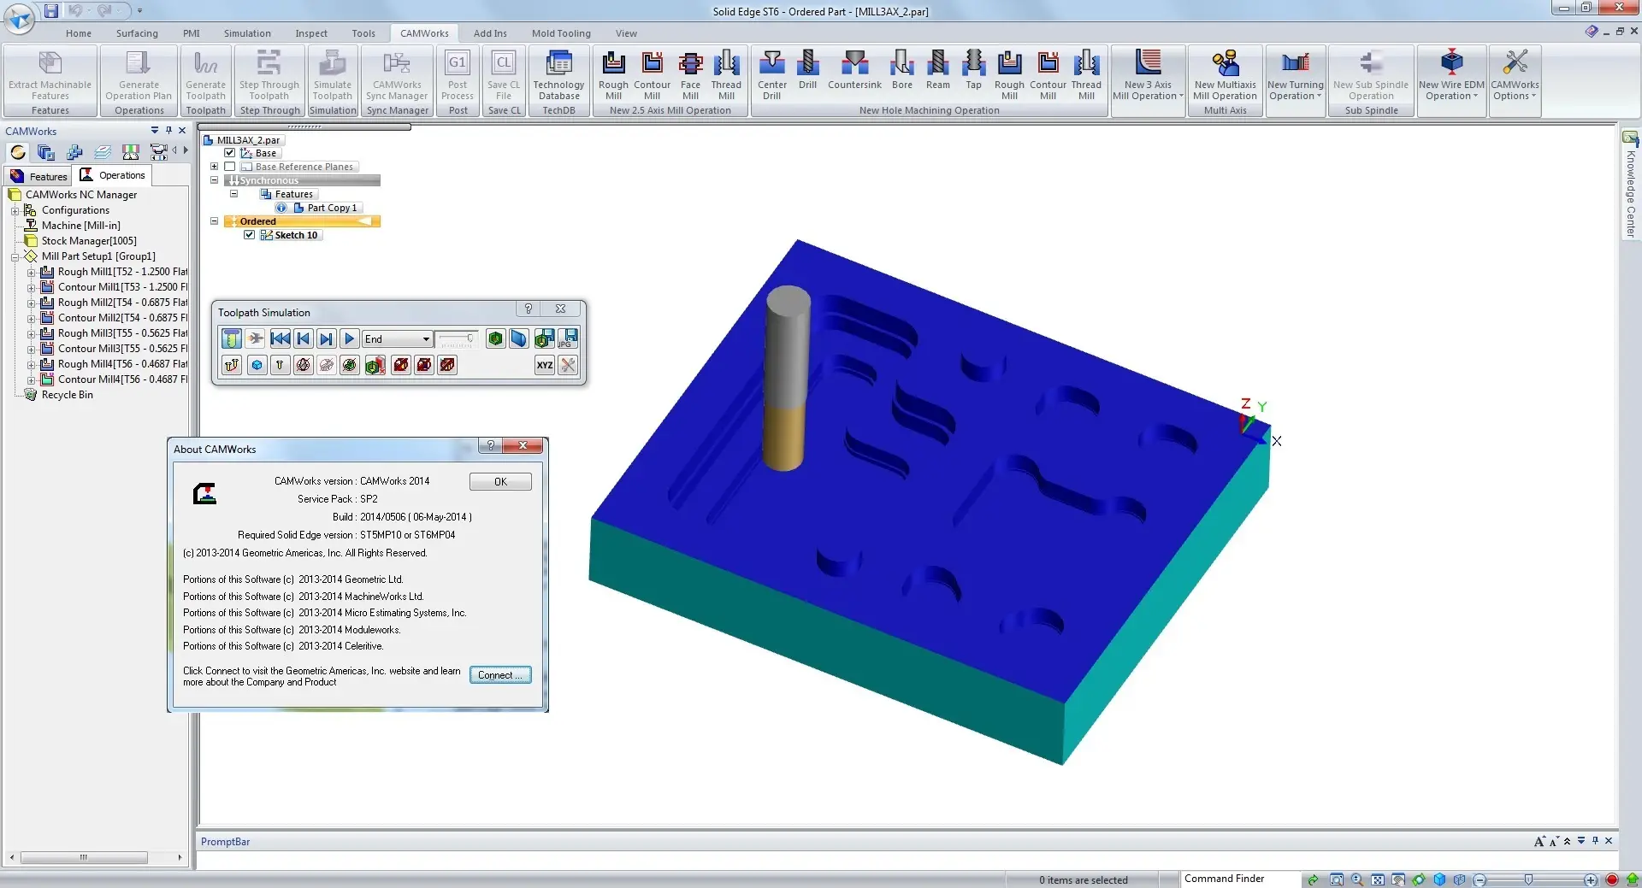The width and height of the screenshot is (1642, 888).
Task: Insert a Center Drill operation
Action: tap(771, 75)
